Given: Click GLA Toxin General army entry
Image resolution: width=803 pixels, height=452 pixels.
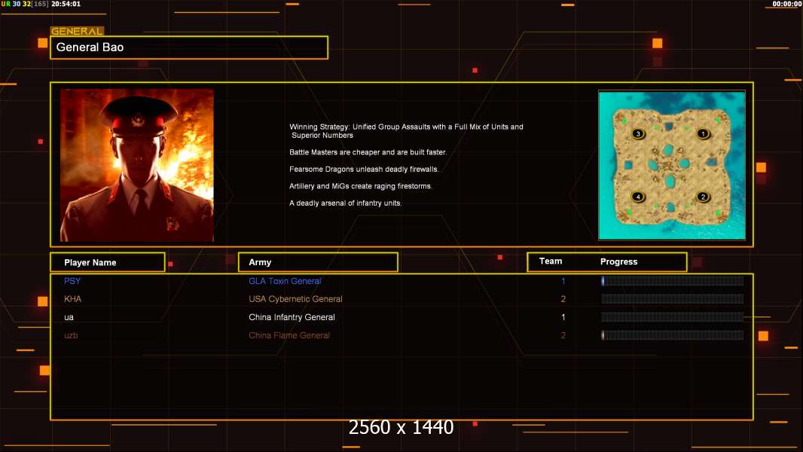Looking at the screenshot, I should pos(285,281).
